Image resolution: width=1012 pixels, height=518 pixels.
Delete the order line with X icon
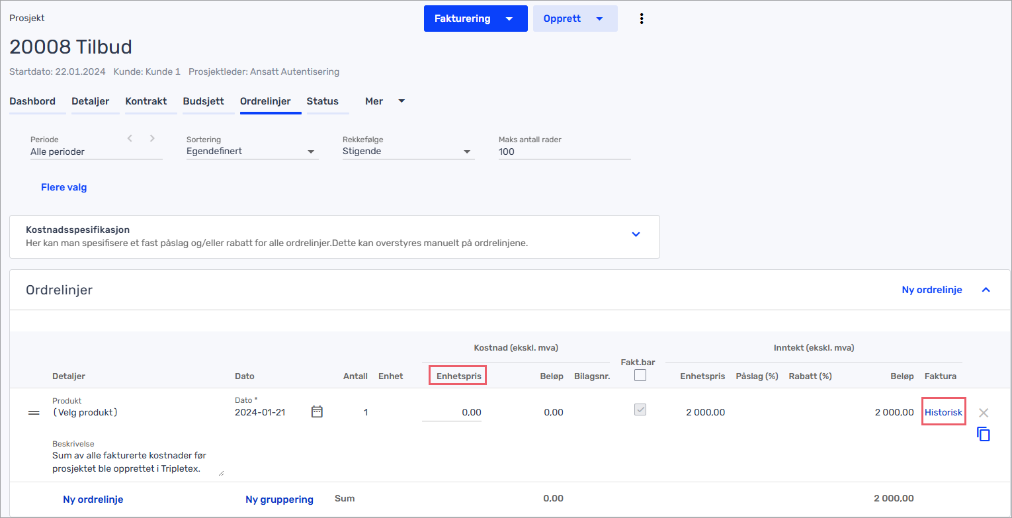[x=984, y=413]
